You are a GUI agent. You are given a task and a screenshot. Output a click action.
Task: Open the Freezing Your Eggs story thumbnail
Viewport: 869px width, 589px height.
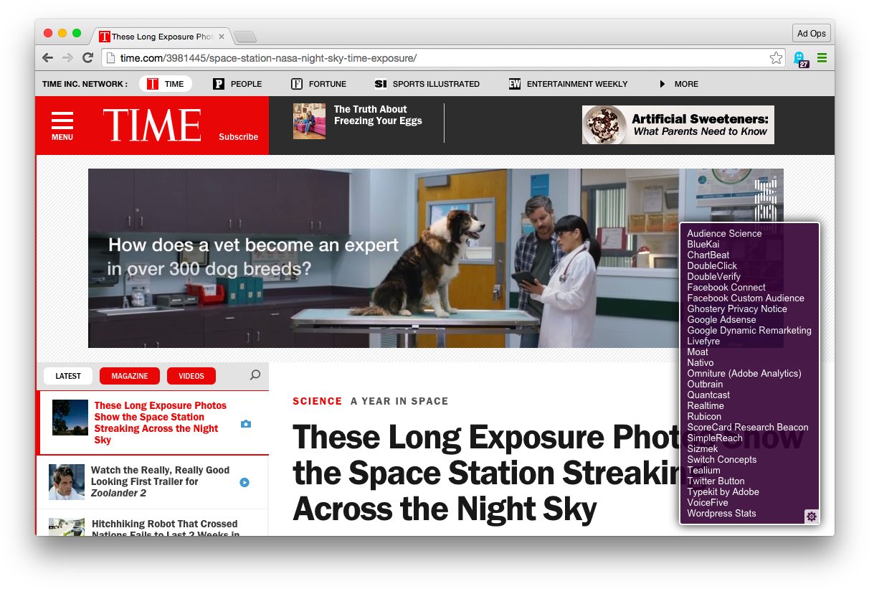(309, 121)
